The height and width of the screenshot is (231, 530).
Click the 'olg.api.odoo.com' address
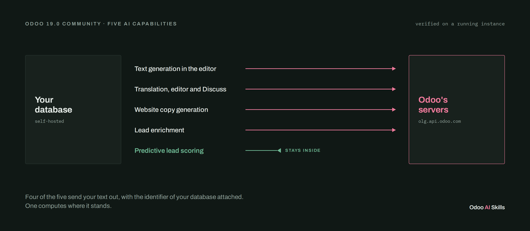click(x=439, y=121)
